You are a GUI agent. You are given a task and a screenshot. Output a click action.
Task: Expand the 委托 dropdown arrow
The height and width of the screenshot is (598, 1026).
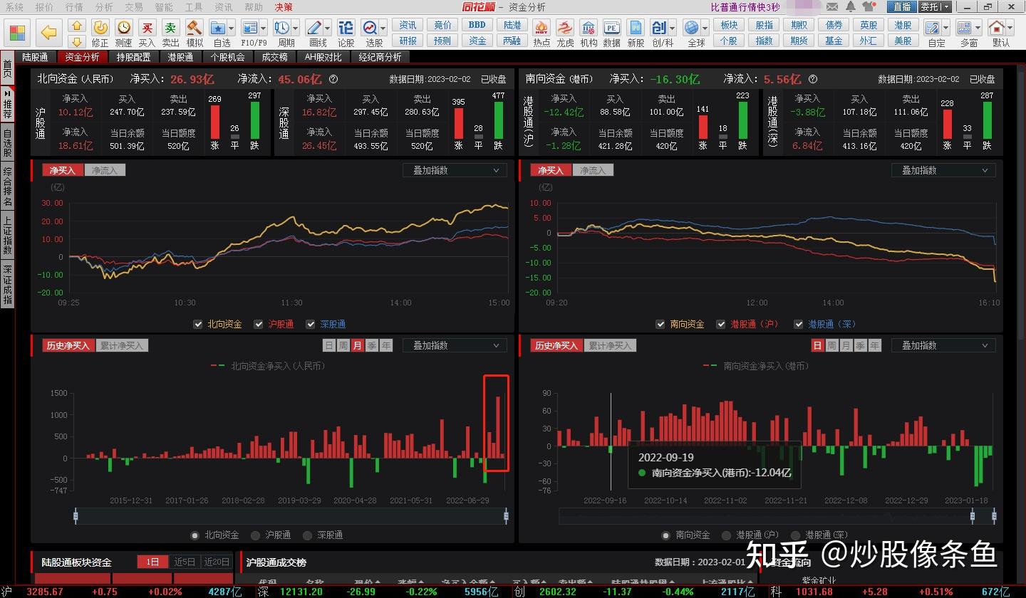click(x=946, y=6)
